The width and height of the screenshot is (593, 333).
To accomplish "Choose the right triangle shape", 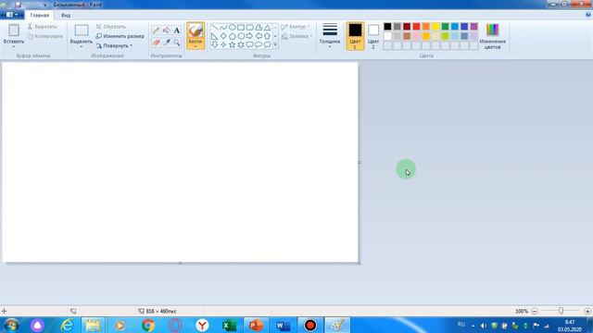I will [x=214, y=36].
